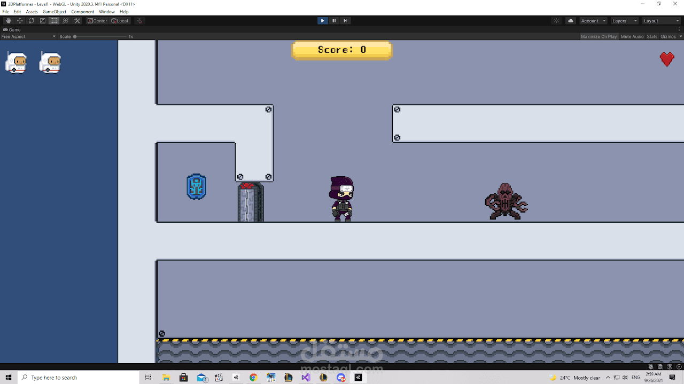The image size is (684, 384).
Task: Select the Scale tool
Action: click(43, 21)
